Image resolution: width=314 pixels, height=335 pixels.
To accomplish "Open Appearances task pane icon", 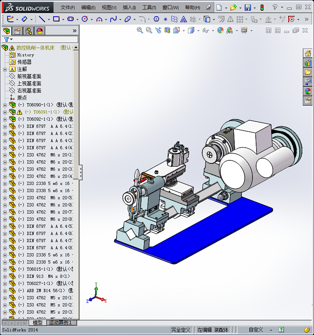I will point(308,91).
